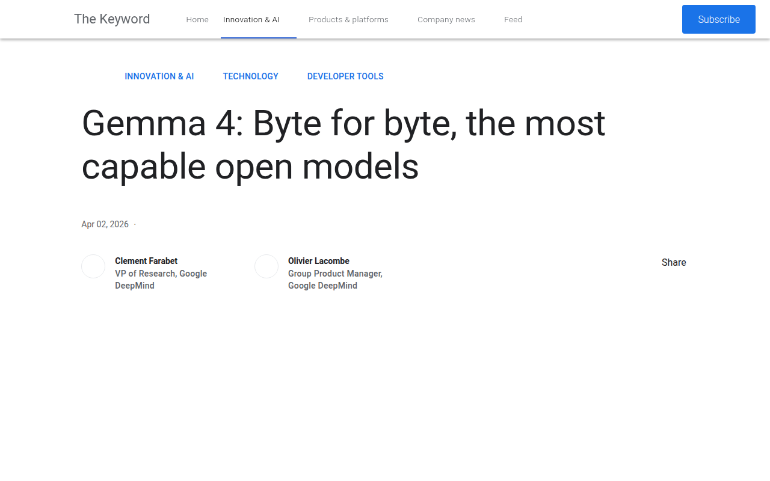770x481 pixels.
Task: Click the Share button
Action: 674,263
